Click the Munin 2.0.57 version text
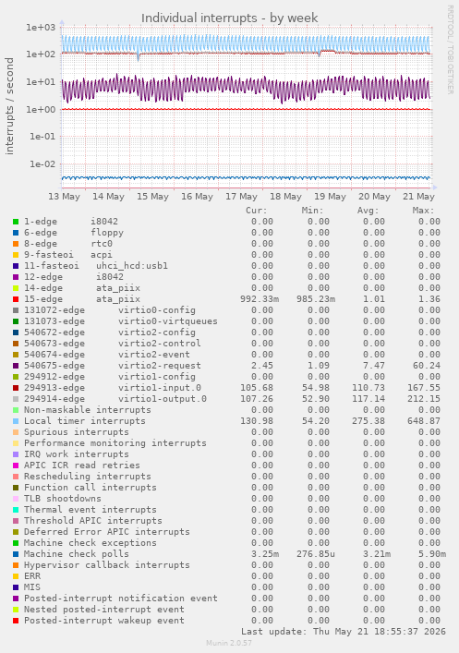Viewport: 459px width, 653px height. pos(229,643)
